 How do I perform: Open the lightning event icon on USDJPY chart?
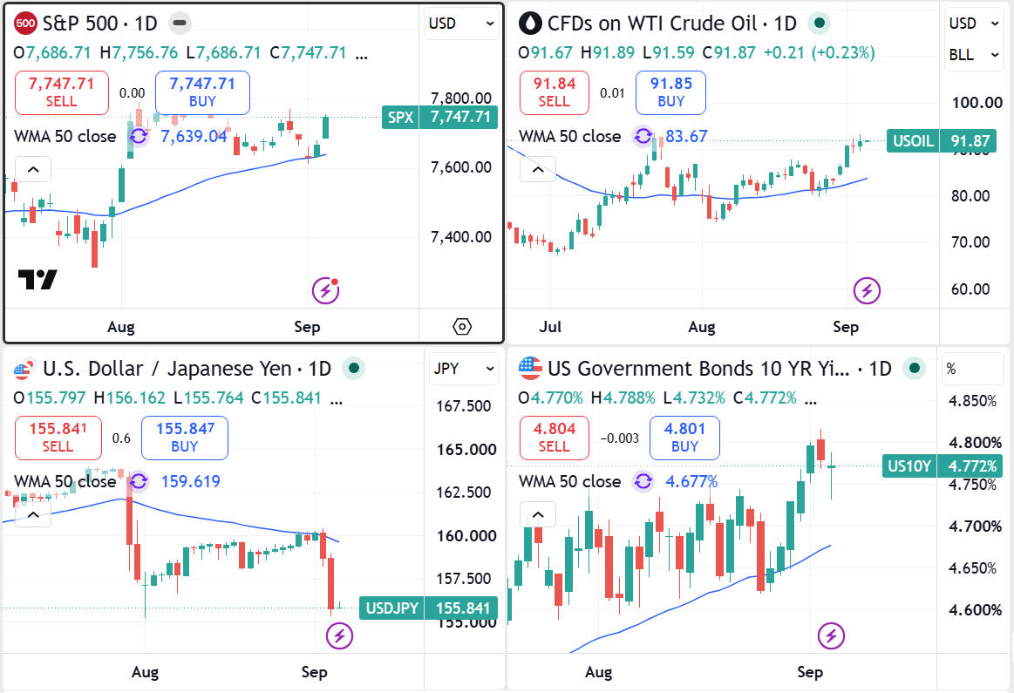click(339, 636)
